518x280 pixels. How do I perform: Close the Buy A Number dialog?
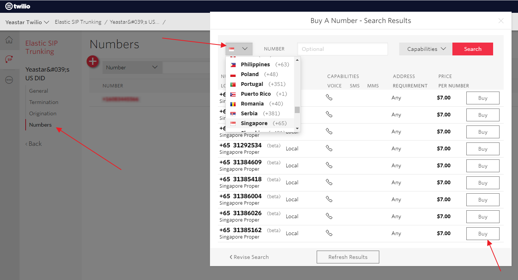501,21
